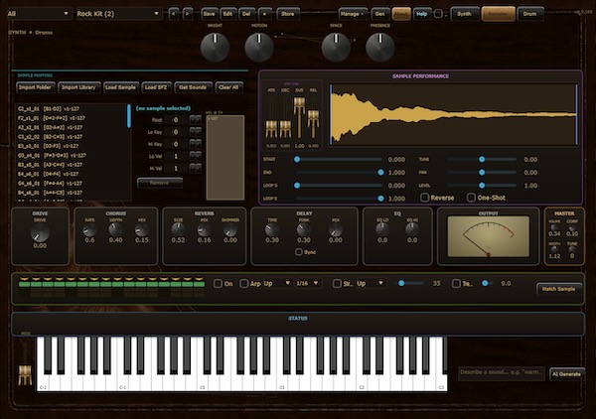The image size is (596, 419).
Task: Adjust the DRIVE knob
Action: point(40,232)
